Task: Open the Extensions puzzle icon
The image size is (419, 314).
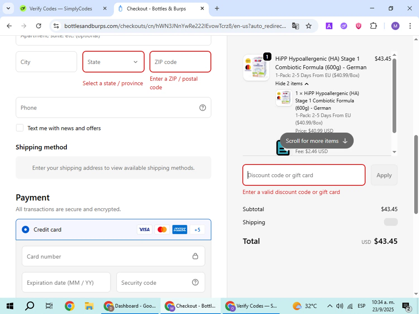Action: (x=373, y=26)
